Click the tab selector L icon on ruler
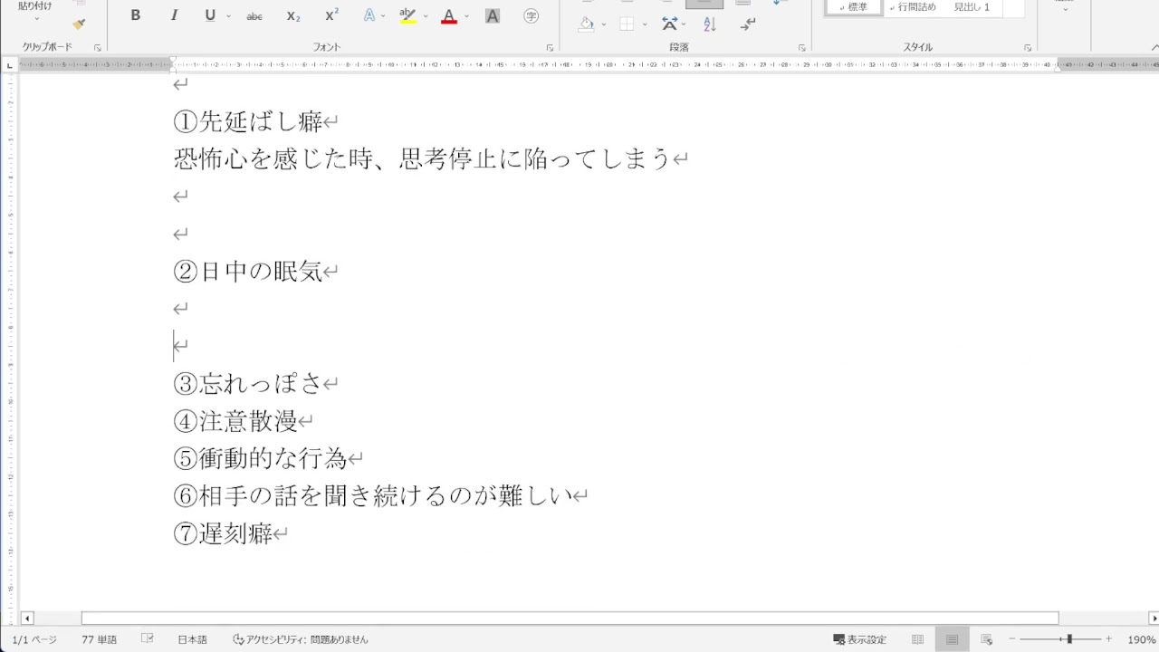The image size is (1159, 652). pyautogui.click(x=10, y=65)
